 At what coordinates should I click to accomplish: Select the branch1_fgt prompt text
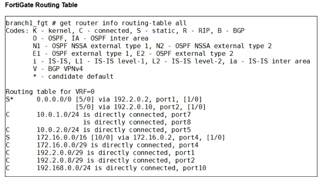pos(27,23)
